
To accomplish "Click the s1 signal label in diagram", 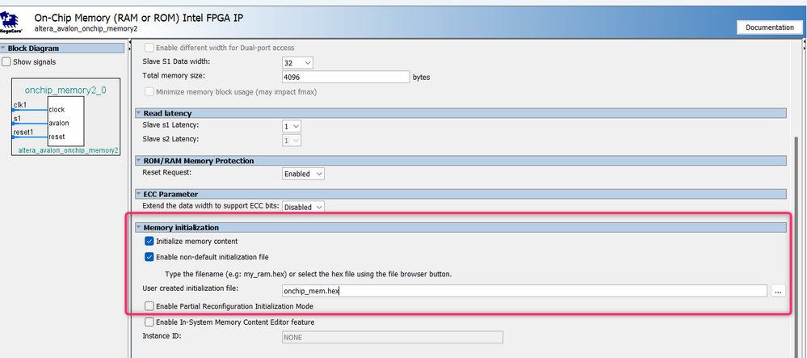I will pyautogui.click(x=17, y=119).
